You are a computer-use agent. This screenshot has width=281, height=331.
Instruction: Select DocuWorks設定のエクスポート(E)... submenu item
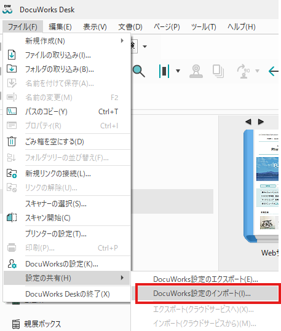pos(205,279)
